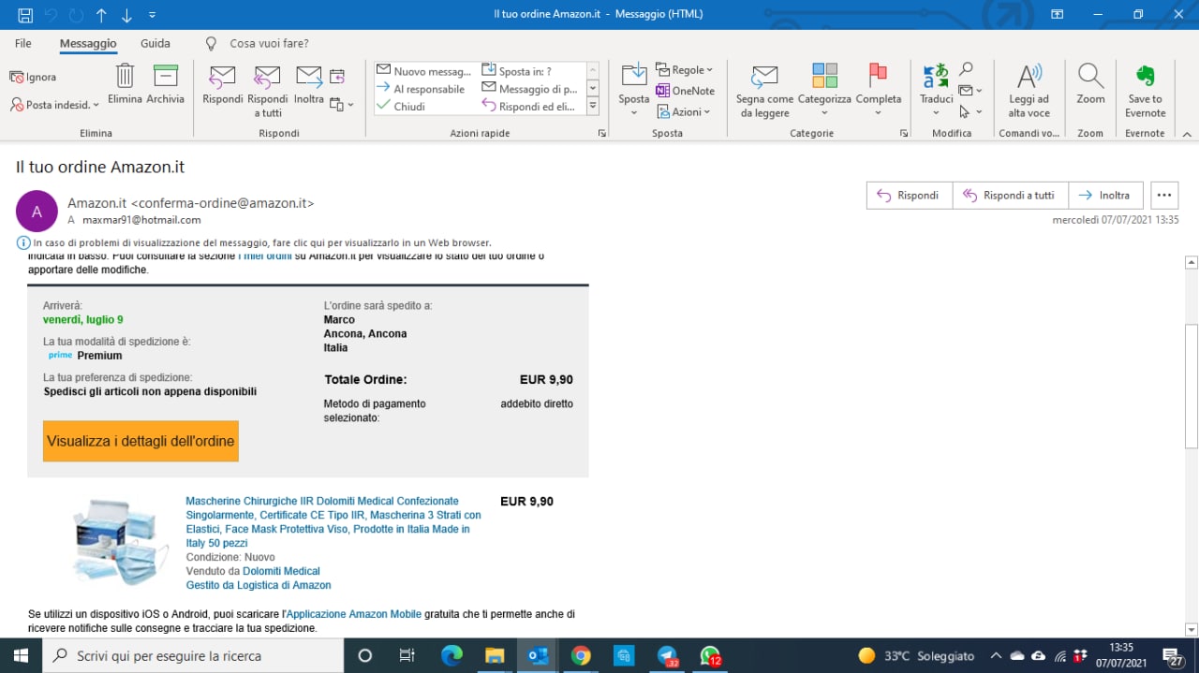Start Leggi ad alta voce reading
1199x673 pixels.
click(1029, 79)
